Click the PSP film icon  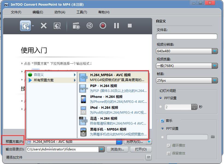tap(83, 88)
